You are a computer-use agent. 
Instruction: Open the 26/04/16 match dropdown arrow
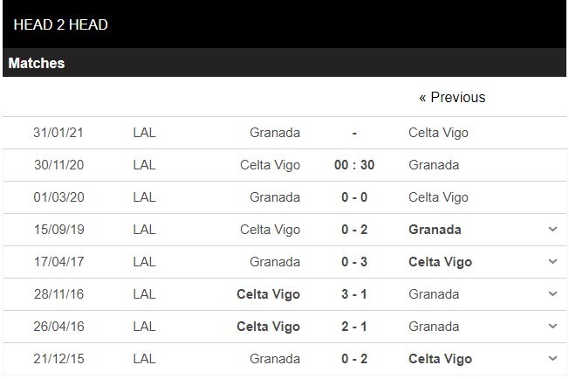552,327
